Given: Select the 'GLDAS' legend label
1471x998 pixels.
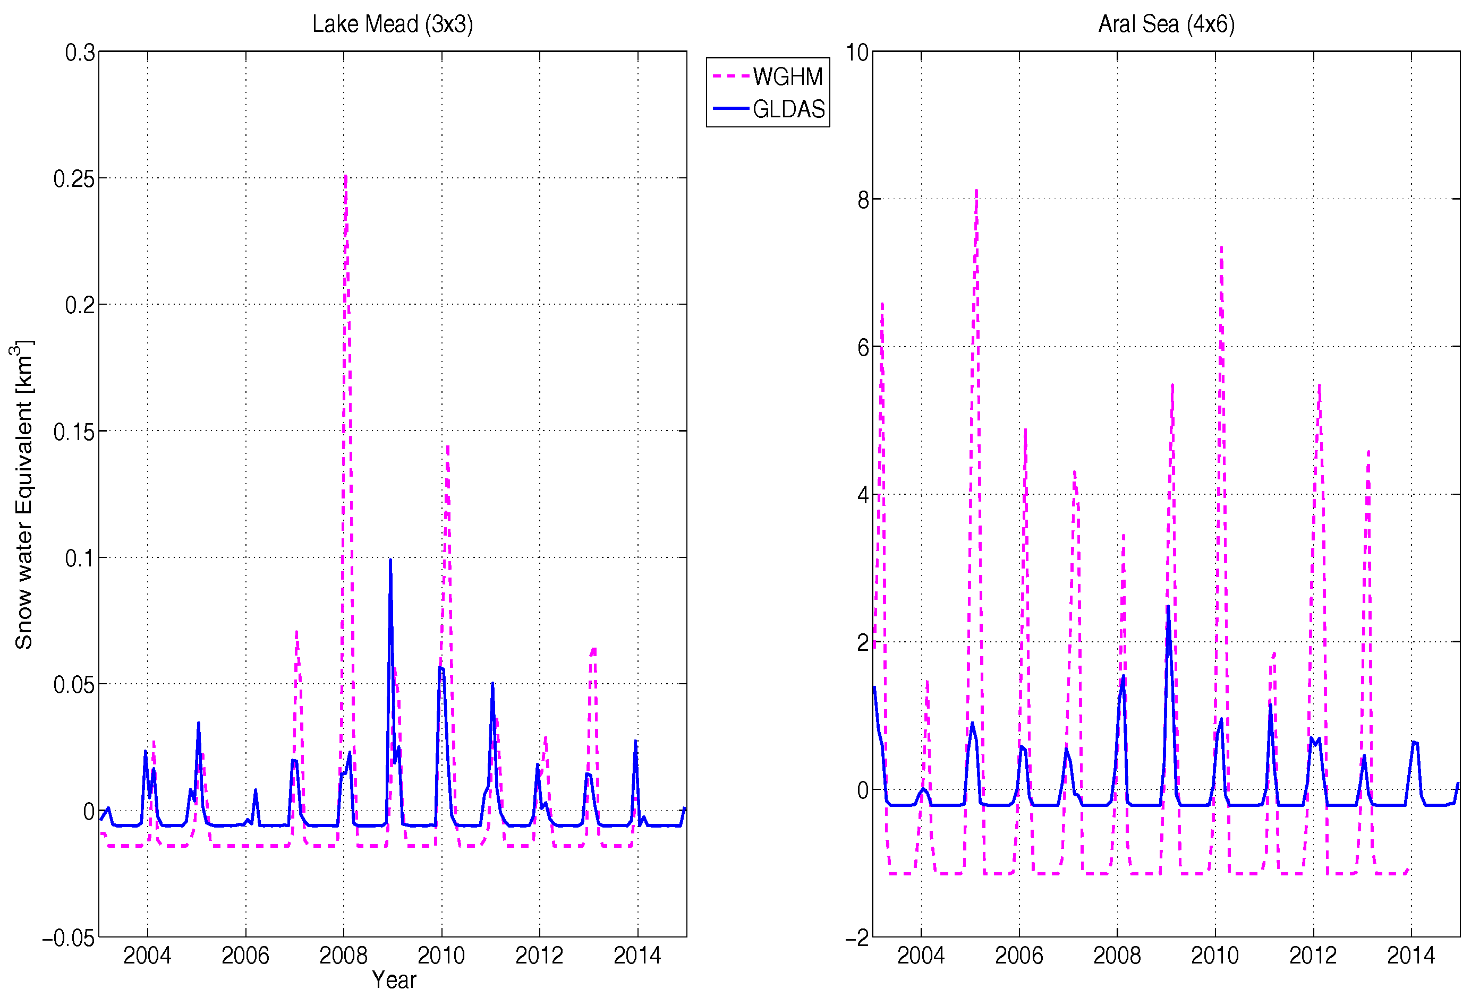Looking at the screenshot, I should coord(789,109).
